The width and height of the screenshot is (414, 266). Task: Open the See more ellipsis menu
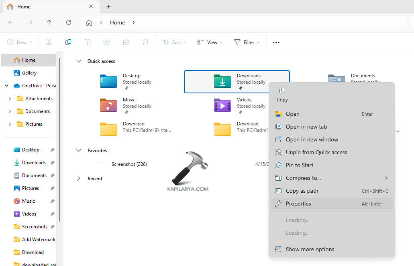(276, 42)
